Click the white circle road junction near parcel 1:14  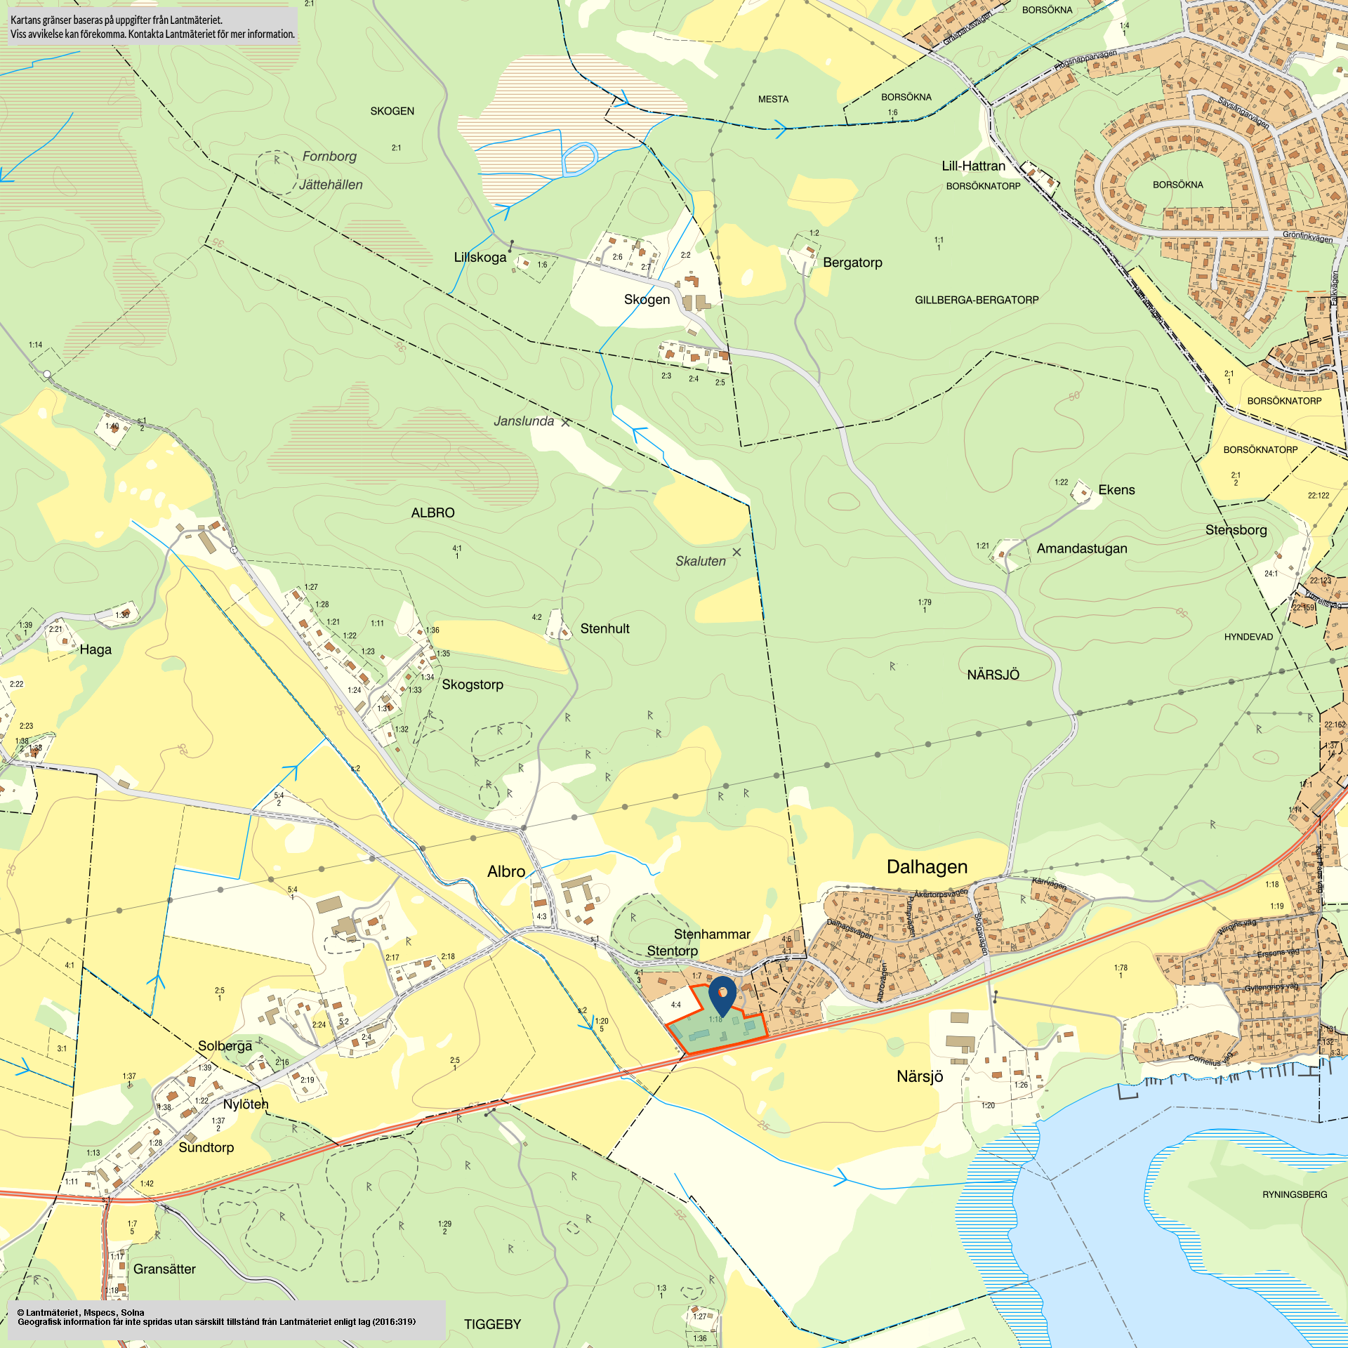[x=47, y=374]
